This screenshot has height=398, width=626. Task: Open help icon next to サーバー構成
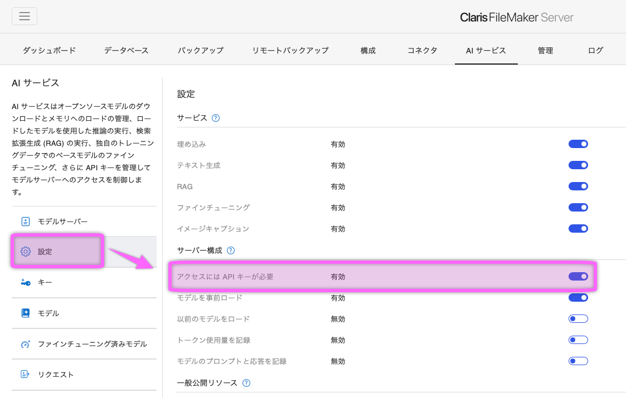[x=231, y=250]
